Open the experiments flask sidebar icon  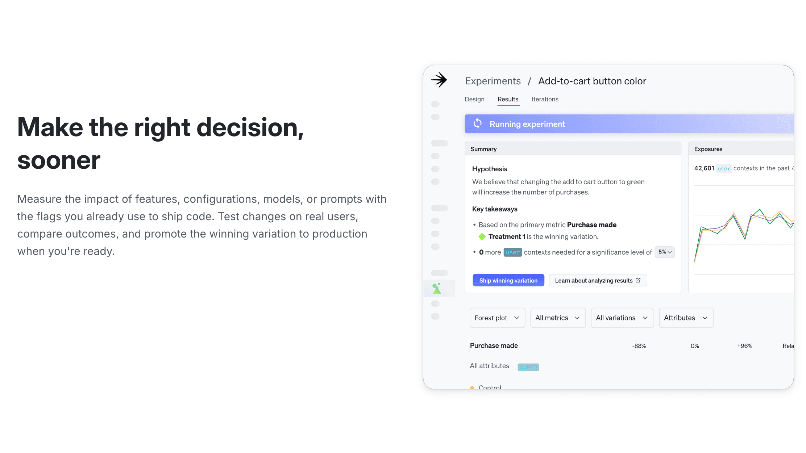click(x=437, y=288)
